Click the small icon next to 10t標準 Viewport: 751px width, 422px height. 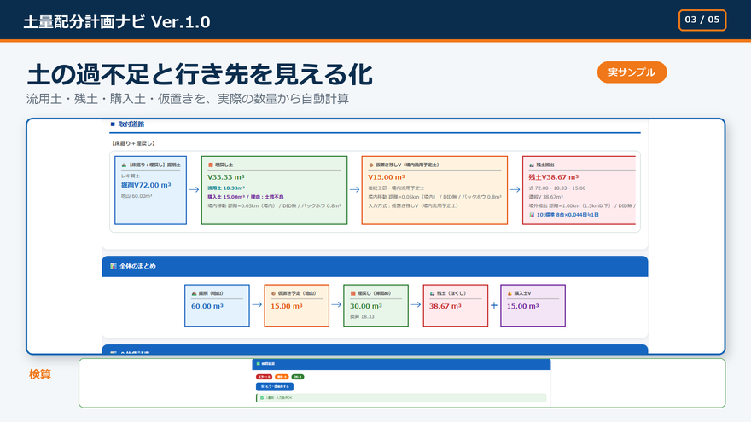[x=532, y=215]
